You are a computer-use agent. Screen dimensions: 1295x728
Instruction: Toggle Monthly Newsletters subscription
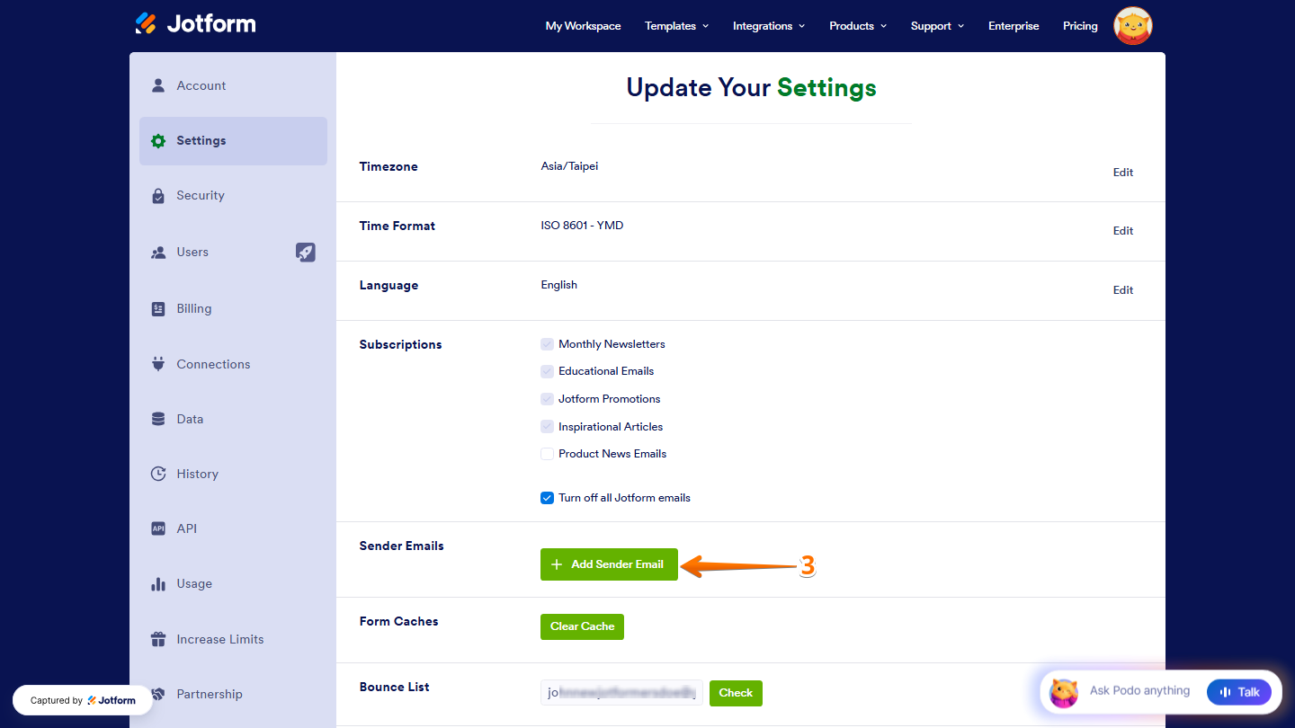pos(547,344)
